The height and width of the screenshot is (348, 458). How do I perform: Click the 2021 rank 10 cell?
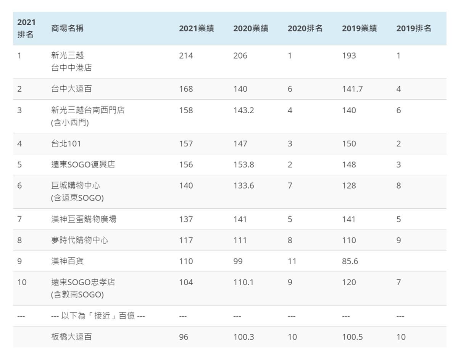click(x=22, y=282)
